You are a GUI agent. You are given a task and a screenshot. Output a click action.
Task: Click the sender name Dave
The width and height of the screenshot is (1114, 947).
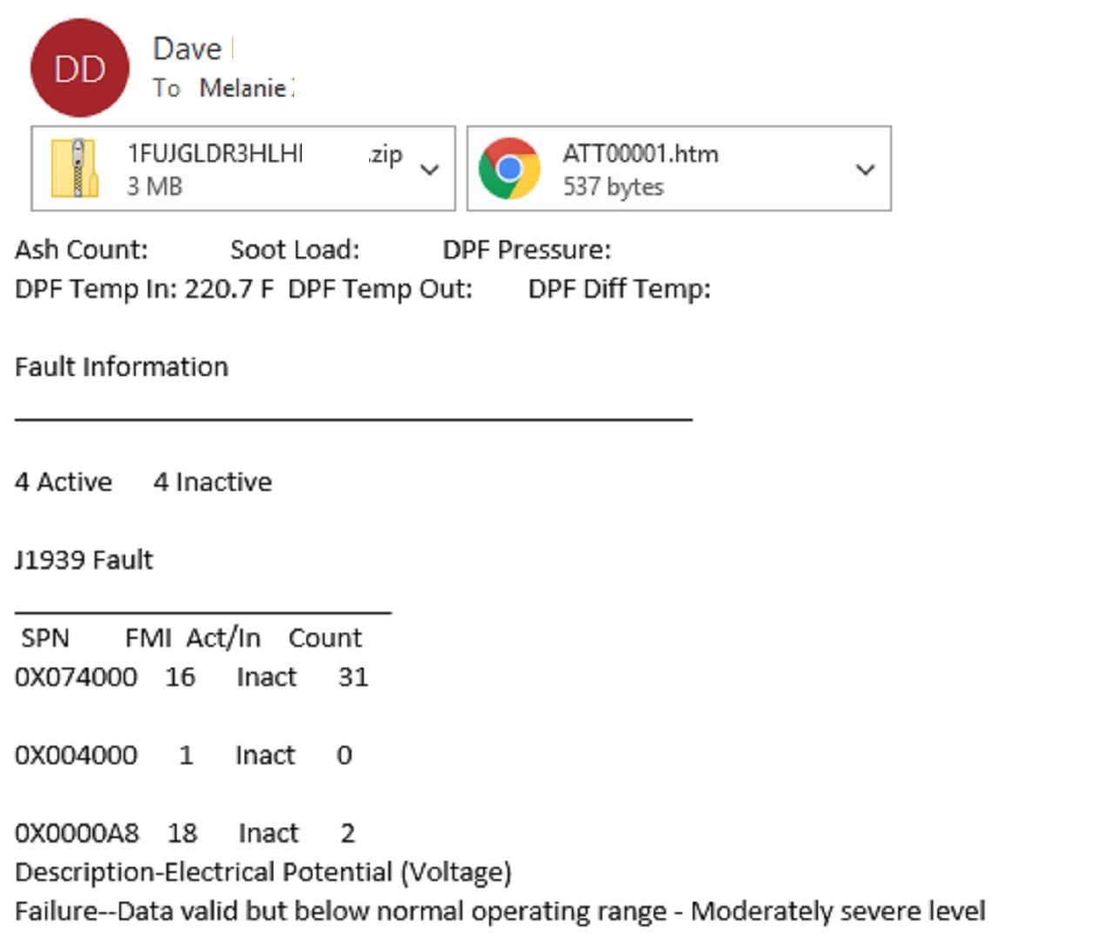pyautogui.click(x=187, y=49)
